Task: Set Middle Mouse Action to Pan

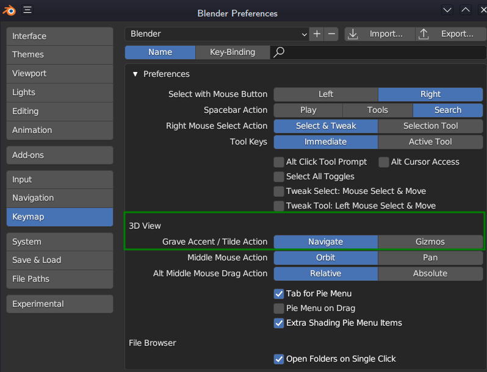Action: pyautogui.click(x=430, y=257)
